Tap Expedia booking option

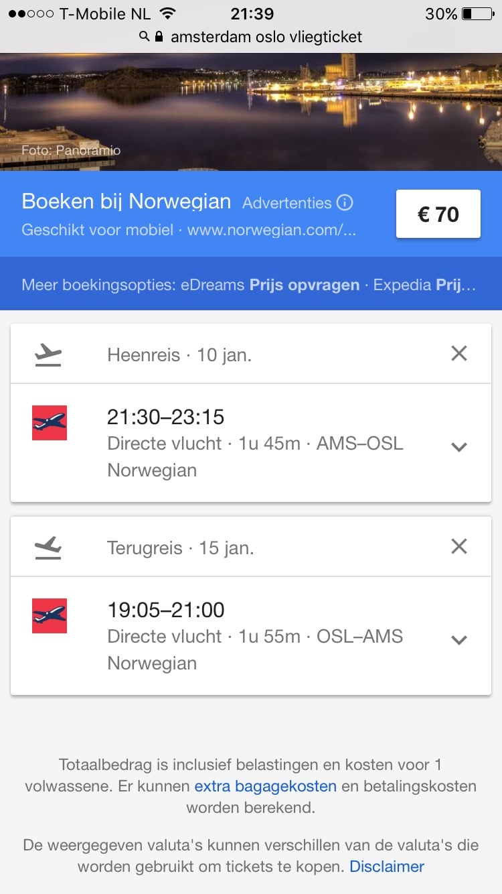pos(424,285)
